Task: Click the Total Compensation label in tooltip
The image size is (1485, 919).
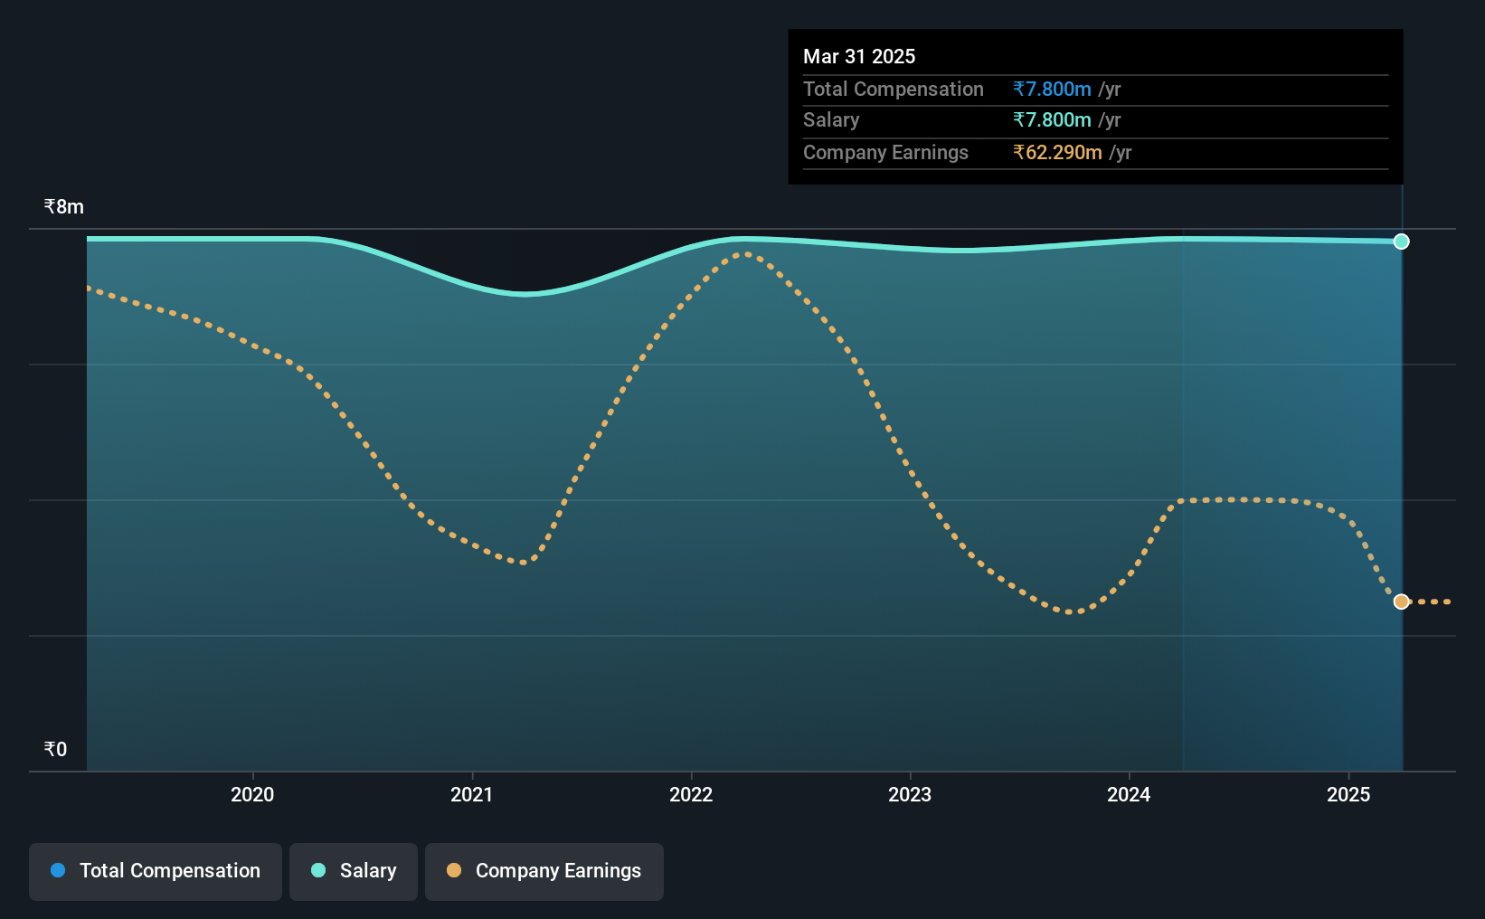Action: point(894,90)
